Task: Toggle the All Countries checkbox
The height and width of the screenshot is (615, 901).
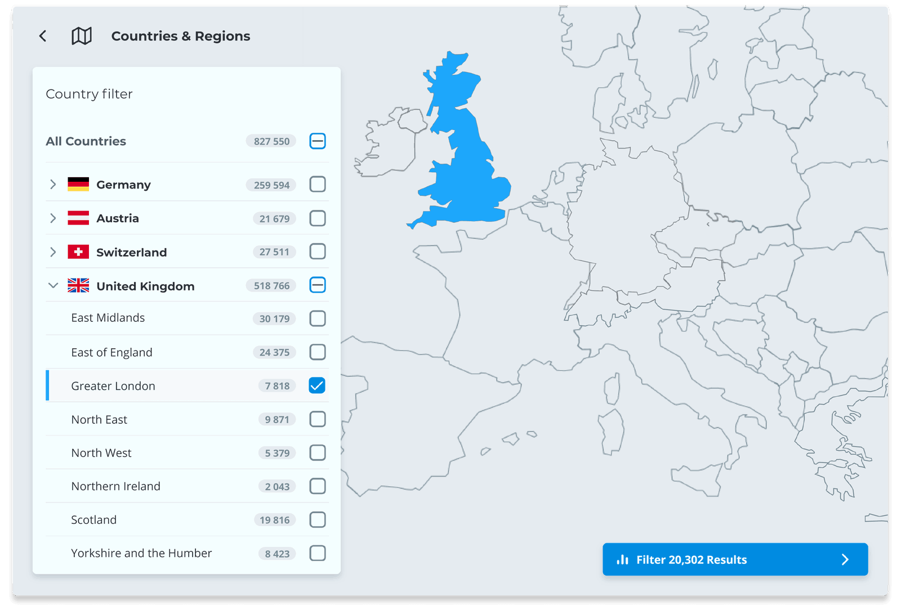Action: click(318, 141)
